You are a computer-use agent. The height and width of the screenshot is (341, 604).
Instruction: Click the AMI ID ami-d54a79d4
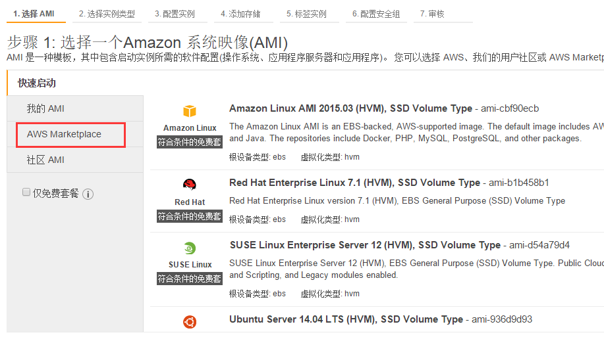pyautogui.click(x=539, y=245)
